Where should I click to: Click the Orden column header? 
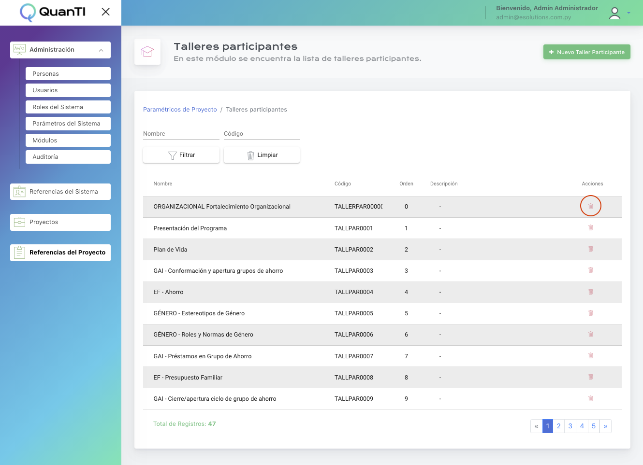(x=406, y=184)
